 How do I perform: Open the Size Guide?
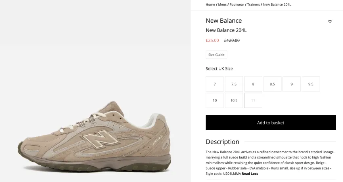[216, 55]
